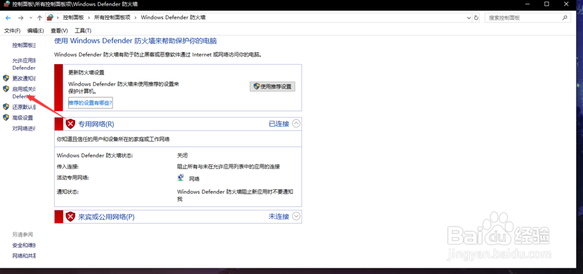Image resolution: width=583 pixels, height=274 pixels.
Task: Go back with the left arrow button
Action: [x=8, y=18]
